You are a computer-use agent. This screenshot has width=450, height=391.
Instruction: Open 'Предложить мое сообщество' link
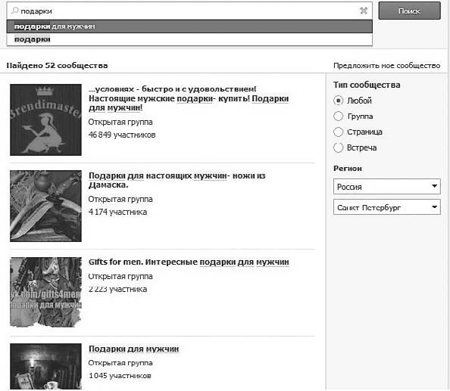click(386, 66)
